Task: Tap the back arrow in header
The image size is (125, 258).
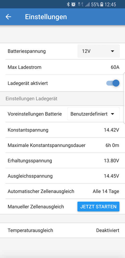Action: pyautogui.click(x=8, y=17)
